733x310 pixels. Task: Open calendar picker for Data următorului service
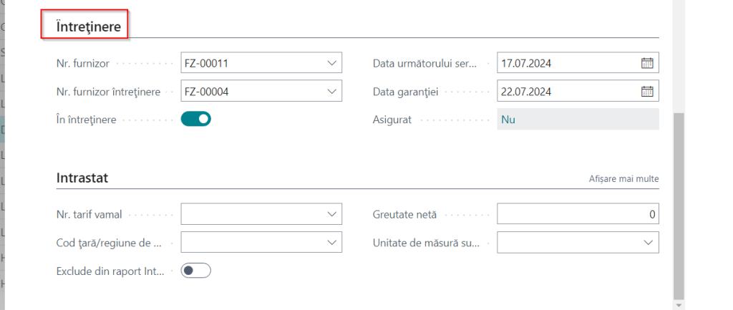648,63
